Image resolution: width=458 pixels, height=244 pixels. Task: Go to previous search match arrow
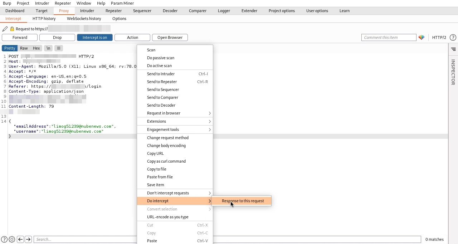click(20, 239)
